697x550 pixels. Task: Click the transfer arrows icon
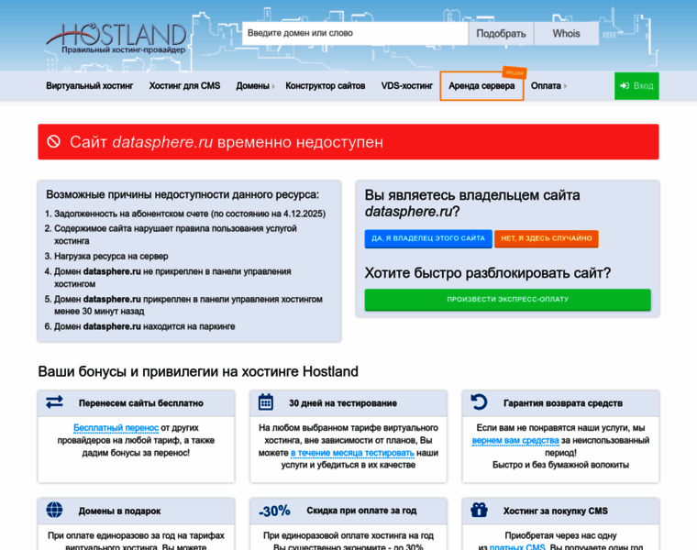click(x=54, y=402)
